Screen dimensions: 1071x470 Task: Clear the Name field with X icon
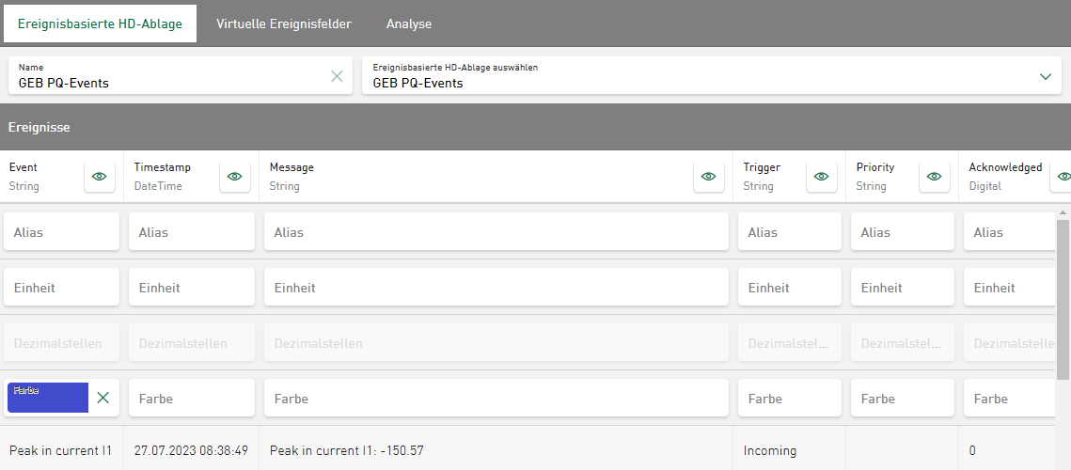[x=337, y=76]
